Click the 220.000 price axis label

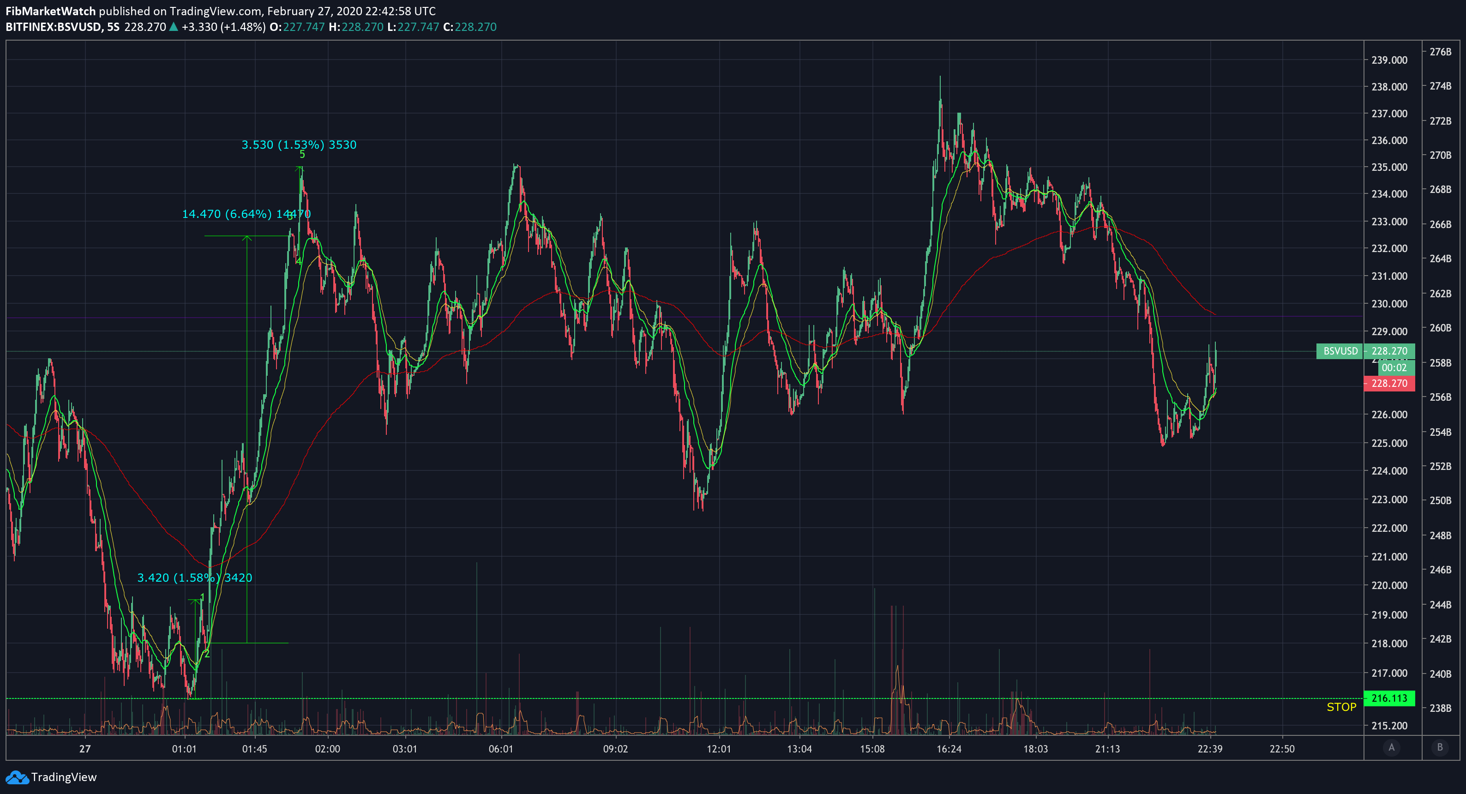[1389, 586]
